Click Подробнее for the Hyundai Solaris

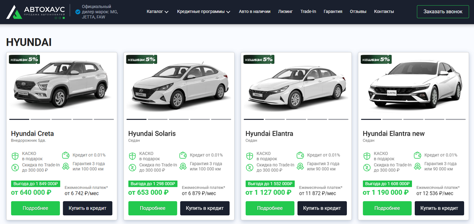pos(153,208)
